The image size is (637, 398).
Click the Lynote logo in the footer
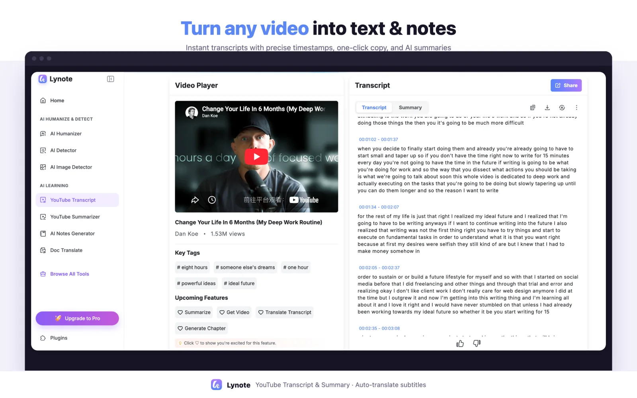(x=217, y=384)
